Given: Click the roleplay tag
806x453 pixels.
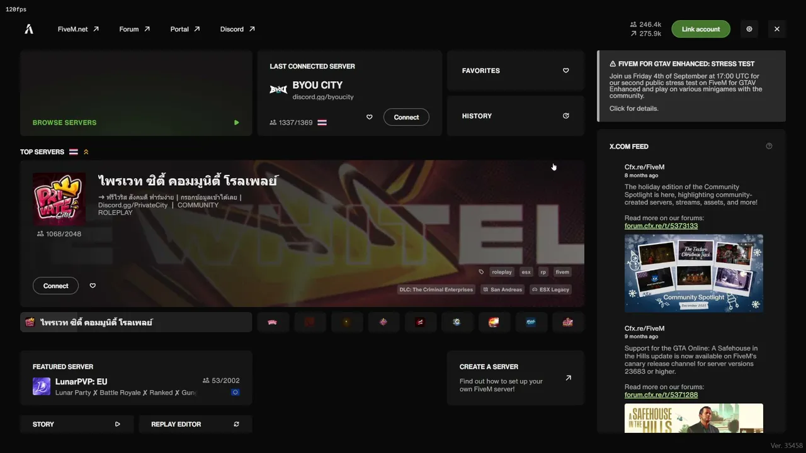Looking at the screenshot, I should coord(502,272).
